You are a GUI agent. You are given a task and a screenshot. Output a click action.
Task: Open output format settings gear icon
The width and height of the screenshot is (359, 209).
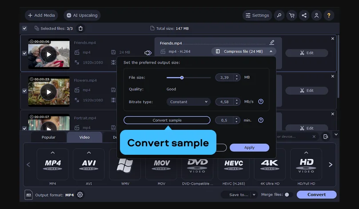[x=80, y=195]
